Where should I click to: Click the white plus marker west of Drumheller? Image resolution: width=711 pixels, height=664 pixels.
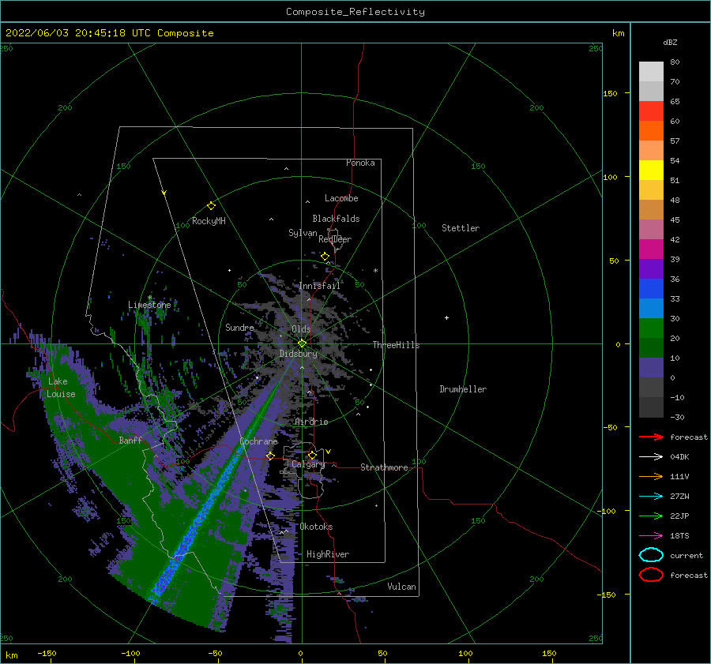446,317
